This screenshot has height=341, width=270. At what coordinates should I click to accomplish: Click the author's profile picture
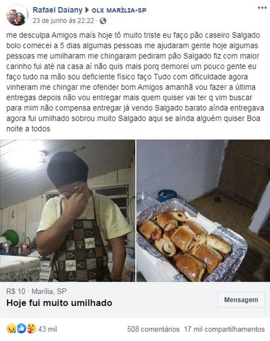tap(17, 15)
